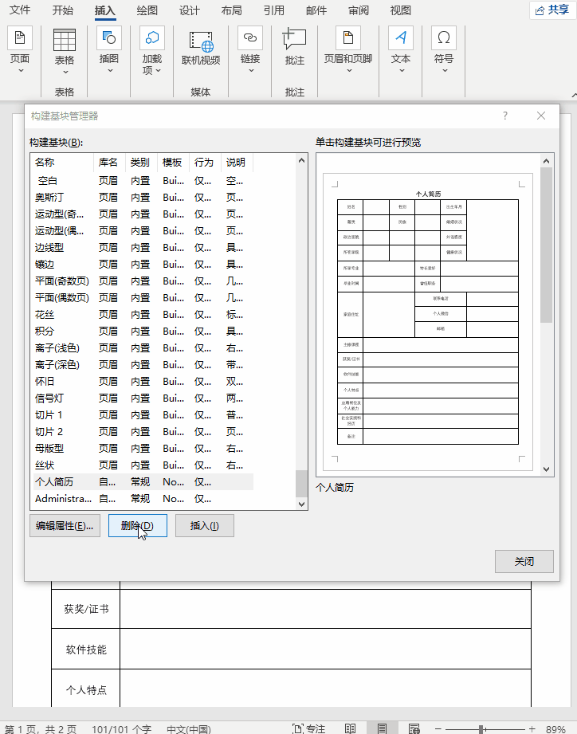The width and height of the screenshot is (577, 734).
Task: Expand the 符号 dropdown chevron
Action: (445, 71)
